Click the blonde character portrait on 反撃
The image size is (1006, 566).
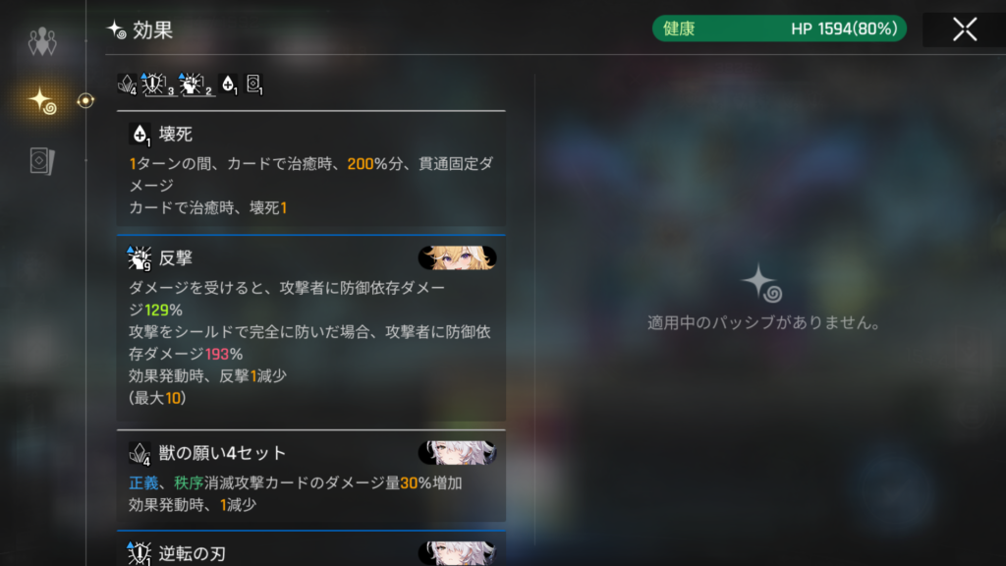(x=458, y=258)
